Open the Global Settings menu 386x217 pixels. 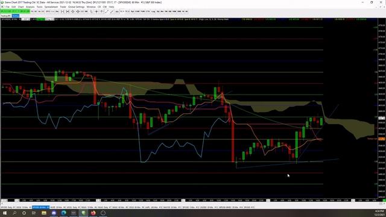pos(77,7)
